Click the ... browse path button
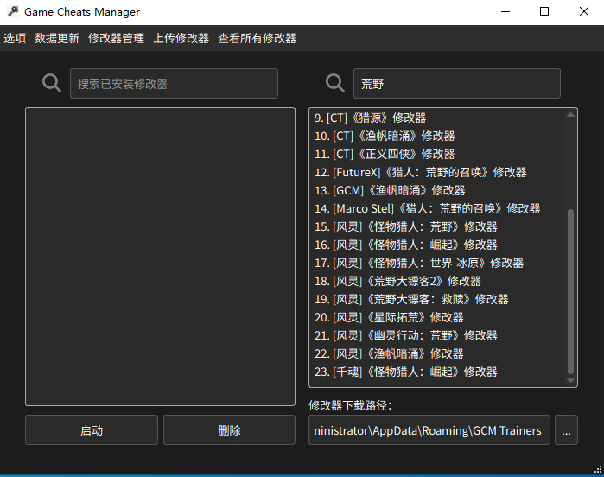604x477 pixels. click(x=566, y=430)
